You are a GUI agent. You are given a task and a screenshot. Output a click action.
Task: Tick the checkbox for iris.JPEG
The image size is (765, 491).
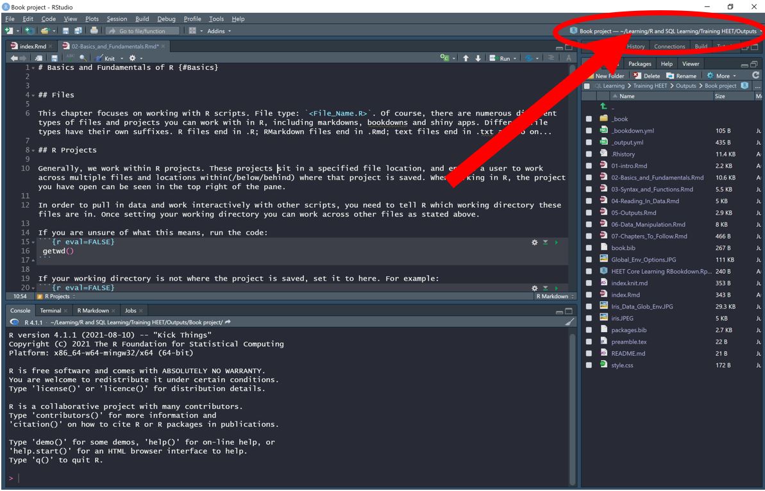[589, 318]
